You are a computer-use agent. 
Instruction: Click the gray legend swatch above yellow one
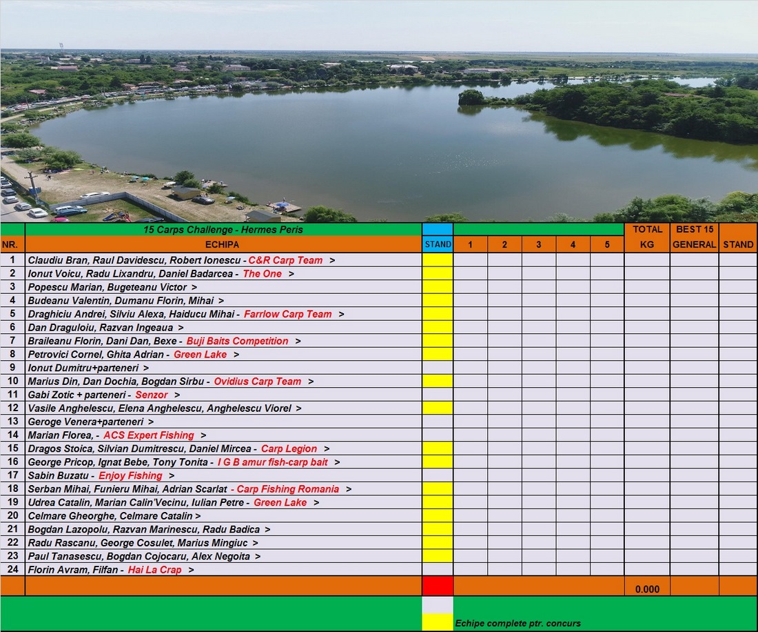(x=438, y=605)
